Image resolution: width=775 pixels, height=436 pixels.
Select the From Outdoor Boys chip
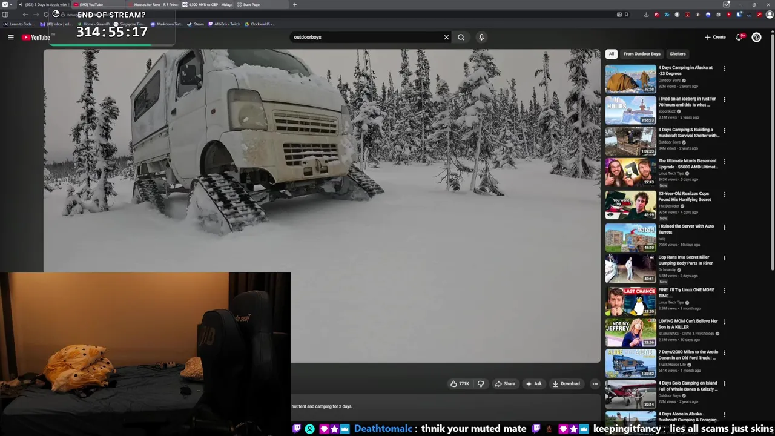point(642,54)
